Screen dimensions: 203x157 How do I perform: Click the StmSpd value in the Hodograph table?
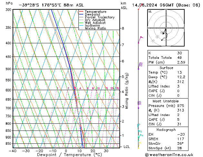[x=179, y=148]
